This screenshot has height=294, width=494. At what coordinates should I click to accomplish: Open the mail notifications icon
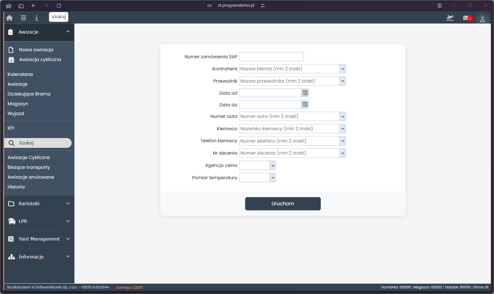pyautogui.click(x=466, y=18)
